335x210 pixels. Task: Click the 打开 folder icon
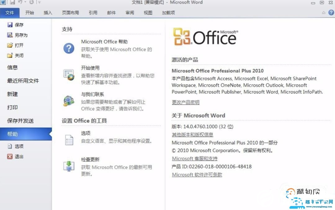[x=10, y=45]
